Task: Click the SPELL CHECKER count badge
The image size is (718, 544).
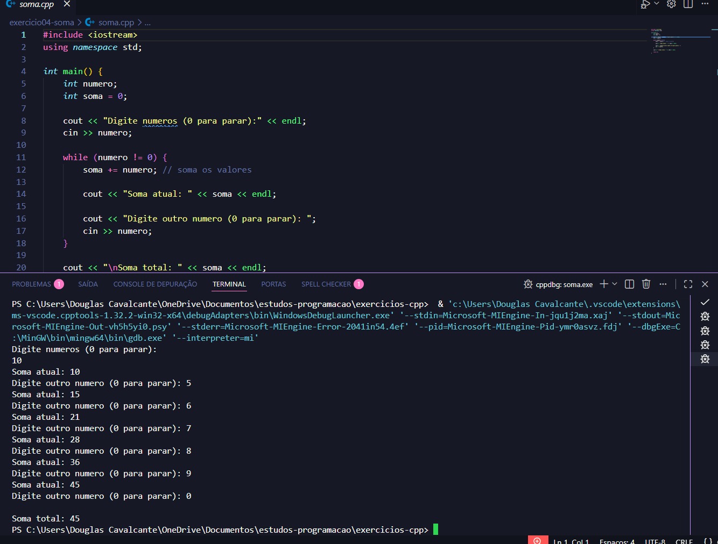Action: pyautogui.click(x=359, y=284)
